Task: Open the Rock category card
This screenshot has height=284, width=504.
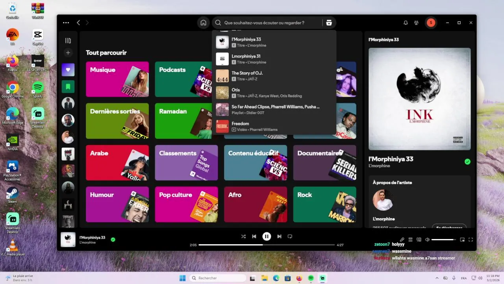Action: (325, 204)
